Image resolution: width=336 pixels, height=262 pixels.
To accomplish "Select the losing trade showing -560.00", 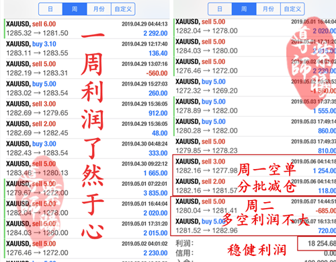I will pyautogui.click(x=87, y=69).
